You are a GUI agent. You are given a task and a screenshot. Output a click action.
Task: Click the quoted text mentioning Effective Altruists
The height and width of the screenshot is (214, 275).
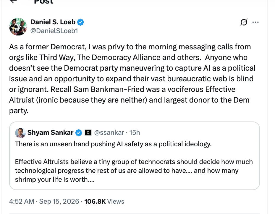(x=134, y=171)
